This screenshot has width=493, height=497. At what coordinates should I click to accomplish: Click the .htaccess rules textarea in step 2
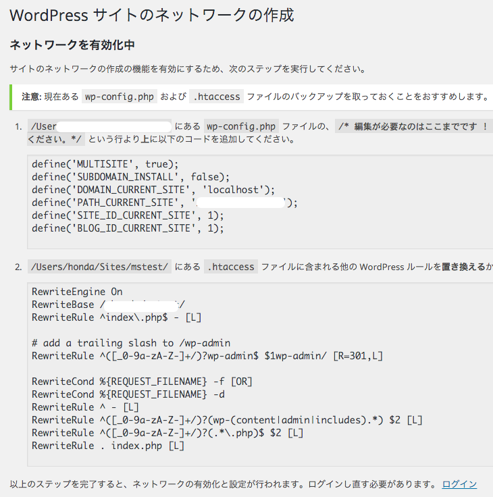pyautogui.click(x=260, y=374)
